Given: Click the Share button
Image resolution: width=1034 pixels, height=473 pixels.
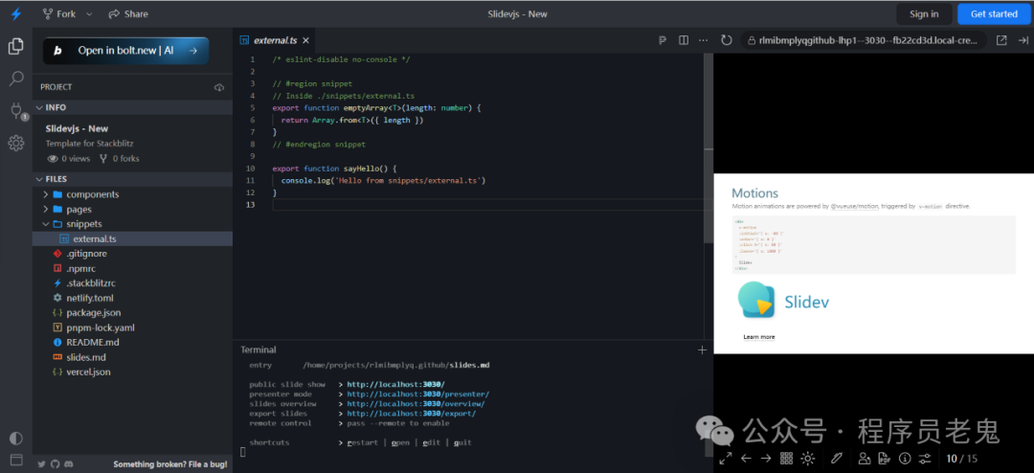Looking at the screenshot, I should (x=128, y=13).
